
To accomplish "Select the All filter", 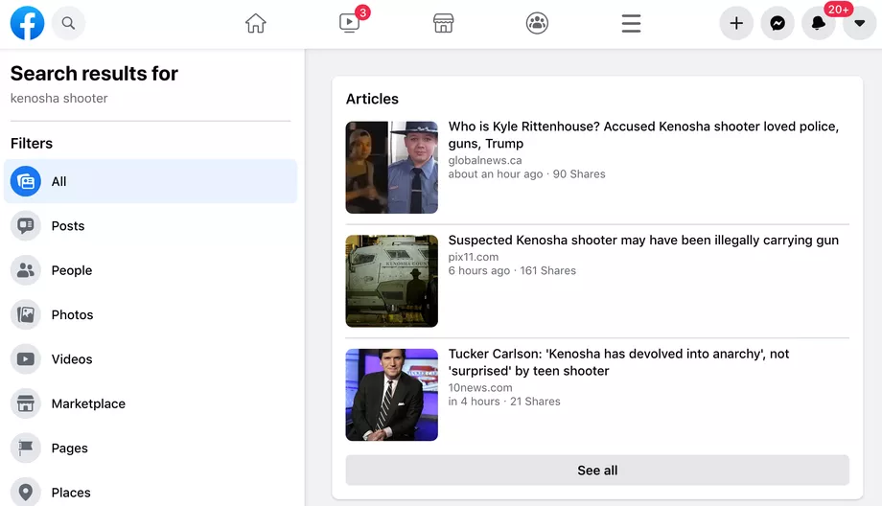I will point(151,181).
